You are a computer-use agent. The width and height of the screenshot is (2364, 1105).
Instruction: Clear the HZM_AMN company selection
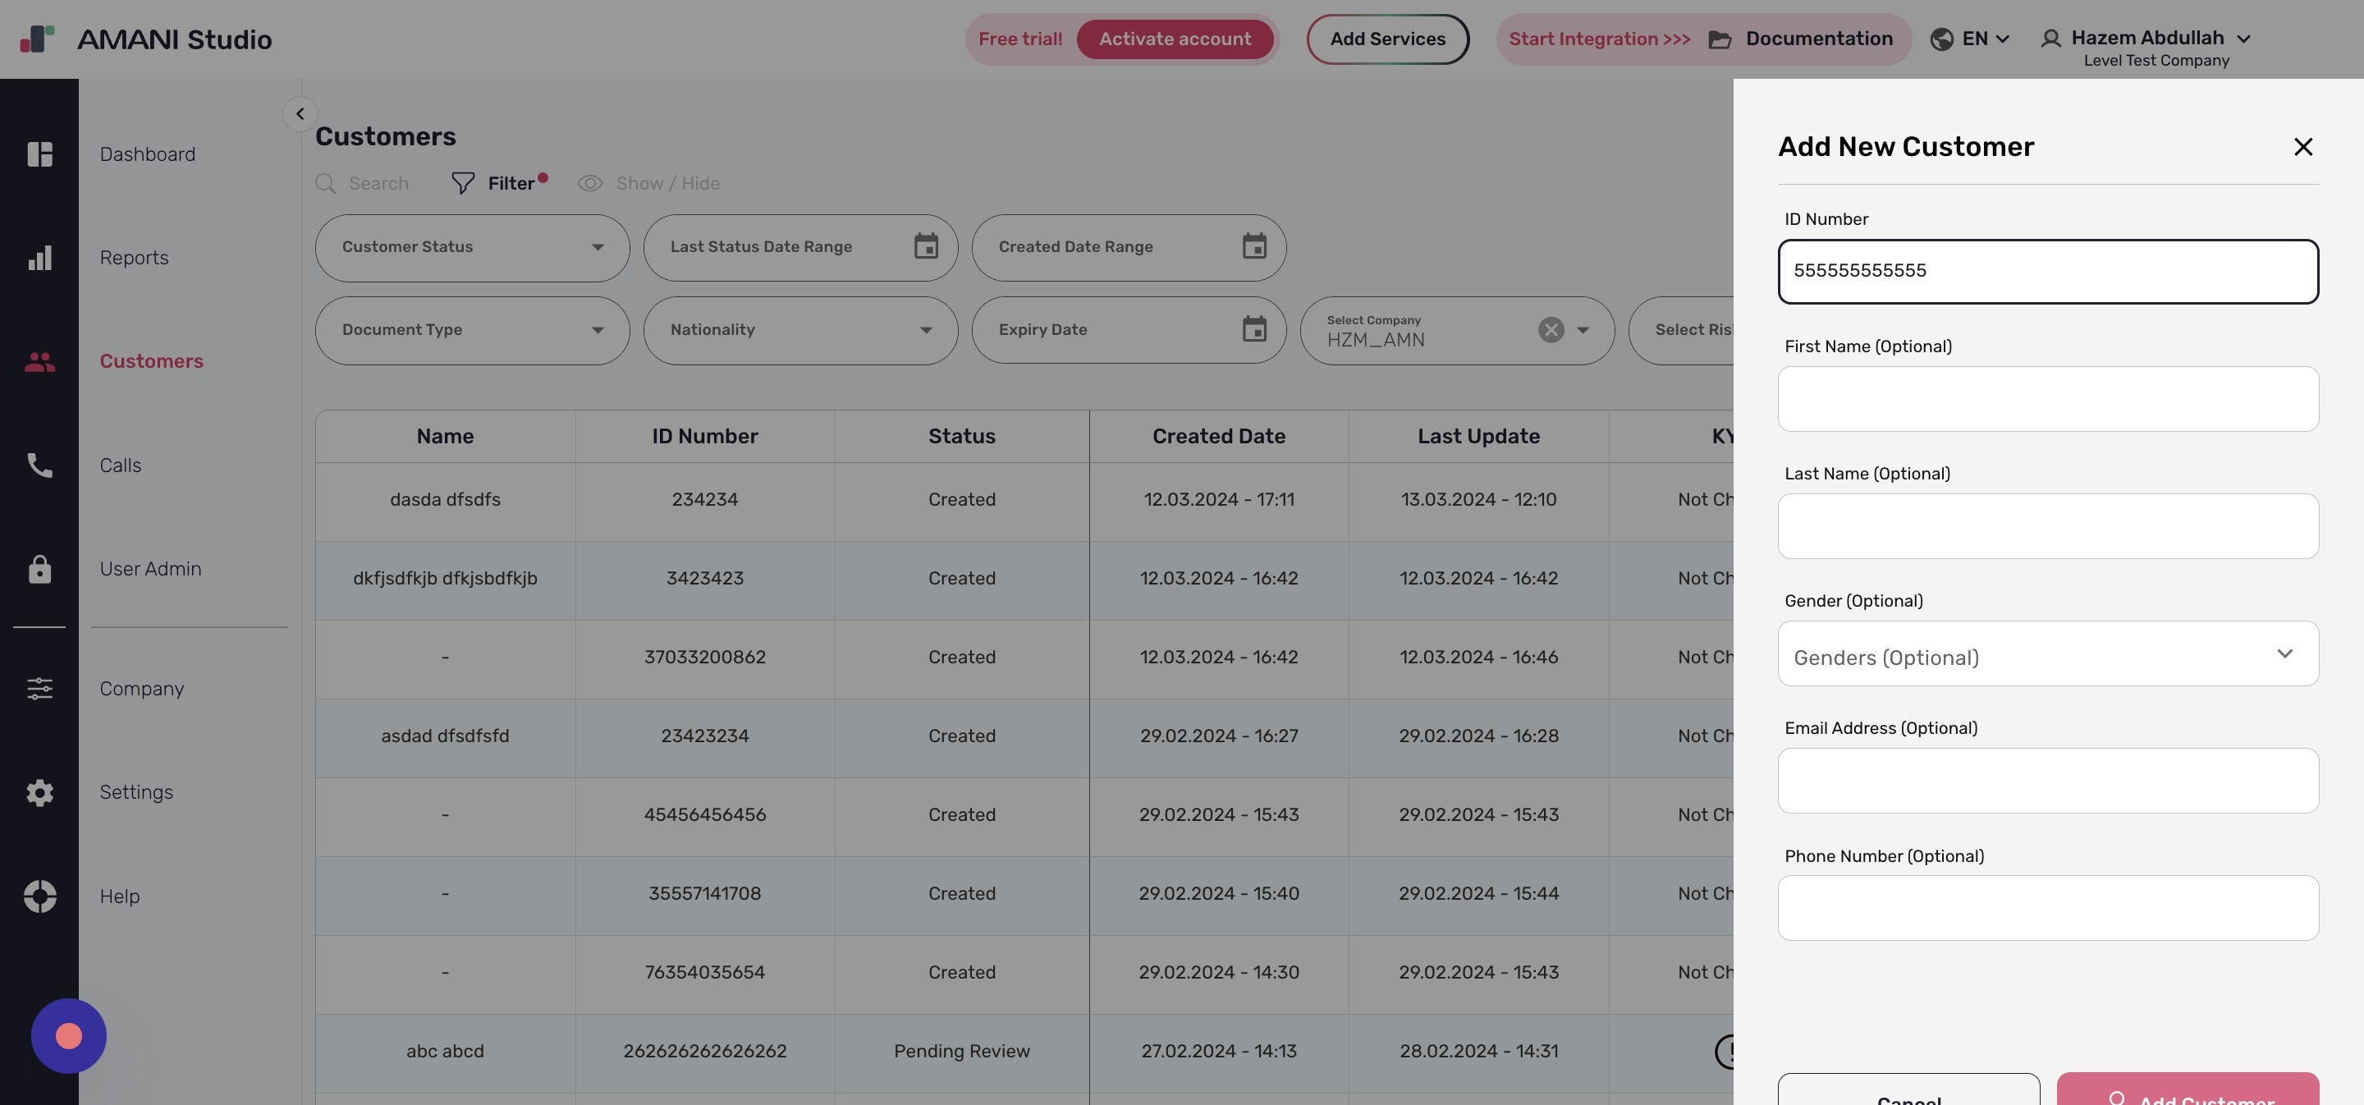point(1550,329)
